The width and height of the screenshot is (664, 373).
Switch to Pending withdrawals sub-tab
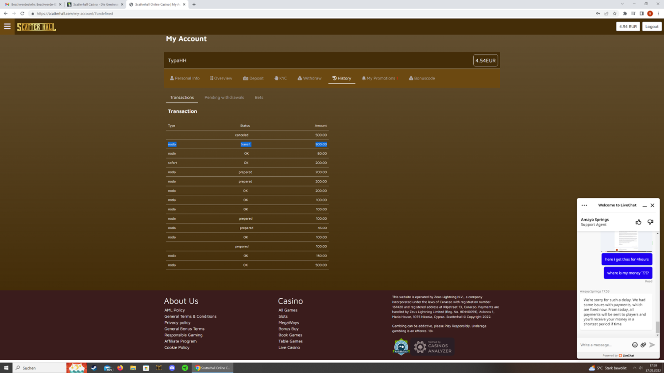[224, 97]
